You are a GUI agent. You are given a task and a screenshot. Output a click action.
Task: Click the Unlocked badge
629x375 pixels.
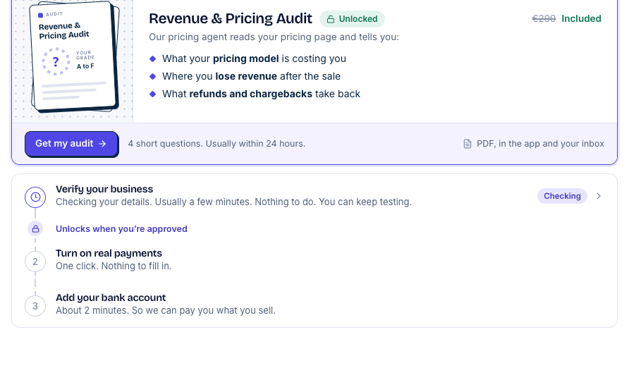(x=352, y=19)
